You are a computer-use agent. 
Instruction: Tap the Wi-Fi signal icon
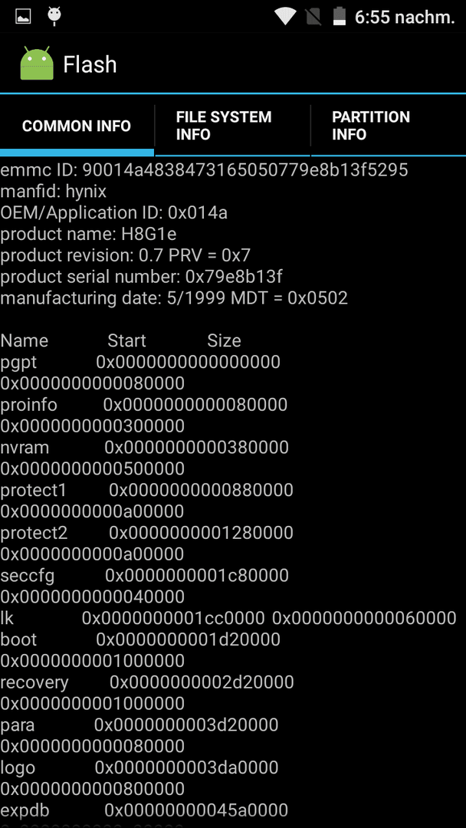click(x=286, y=16)
